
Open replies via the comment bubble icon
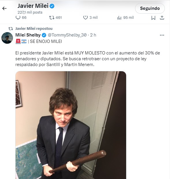point(18,18)
